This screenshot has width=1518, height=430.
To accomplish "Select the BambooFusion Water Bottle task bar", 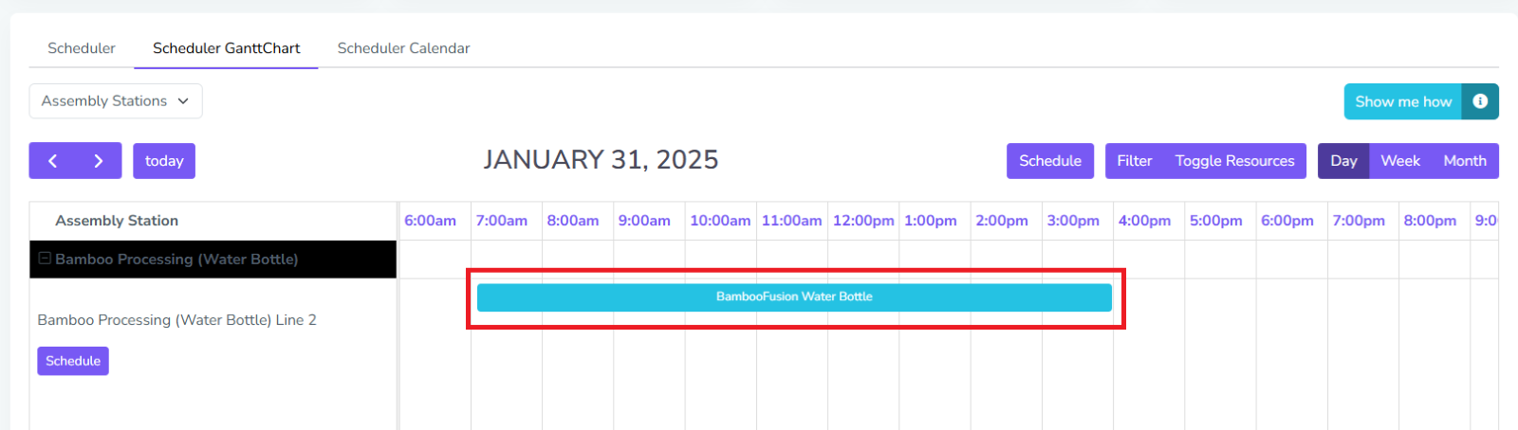I will [794, 297].
